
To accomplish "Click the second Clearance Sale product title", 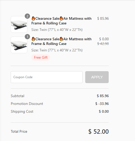I will click(x=61, y=41).
